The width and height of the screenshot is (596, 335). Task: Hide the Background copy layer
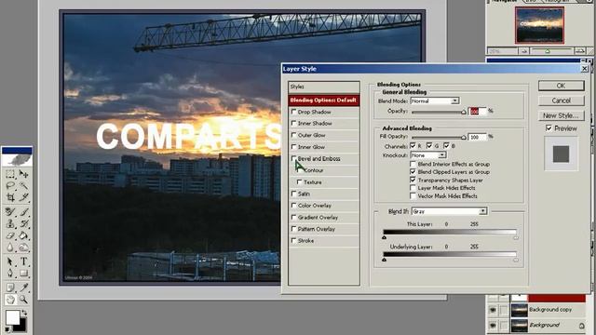coord(493,310)
